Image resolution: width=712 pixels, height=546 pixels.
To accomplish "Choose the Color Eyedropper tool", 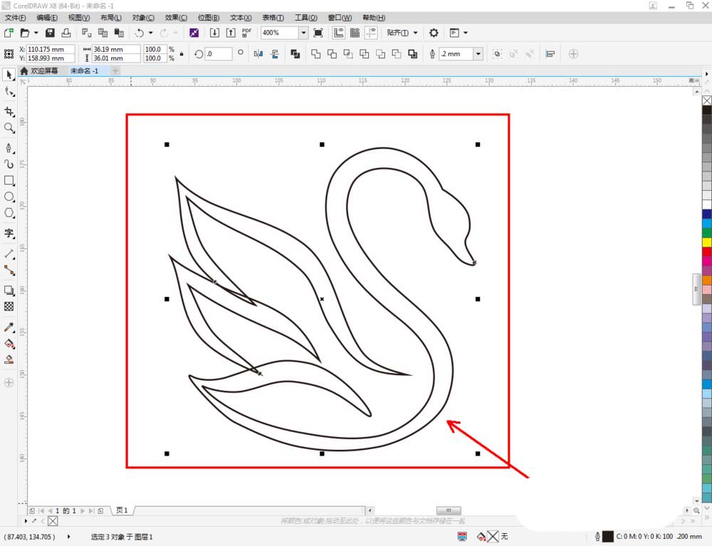I will click(x=9, y=327).
